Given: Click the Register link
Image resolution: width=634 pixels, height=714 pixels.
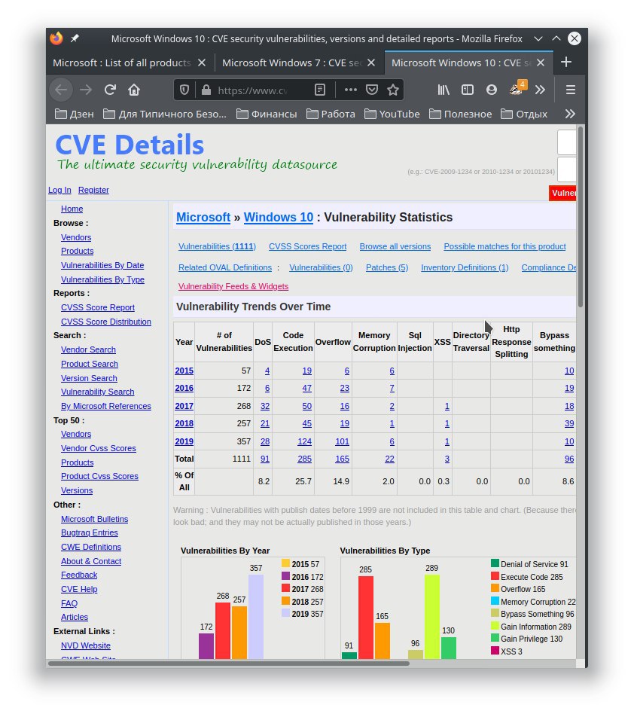Looking at the screenshot, I should coord(93,190).
